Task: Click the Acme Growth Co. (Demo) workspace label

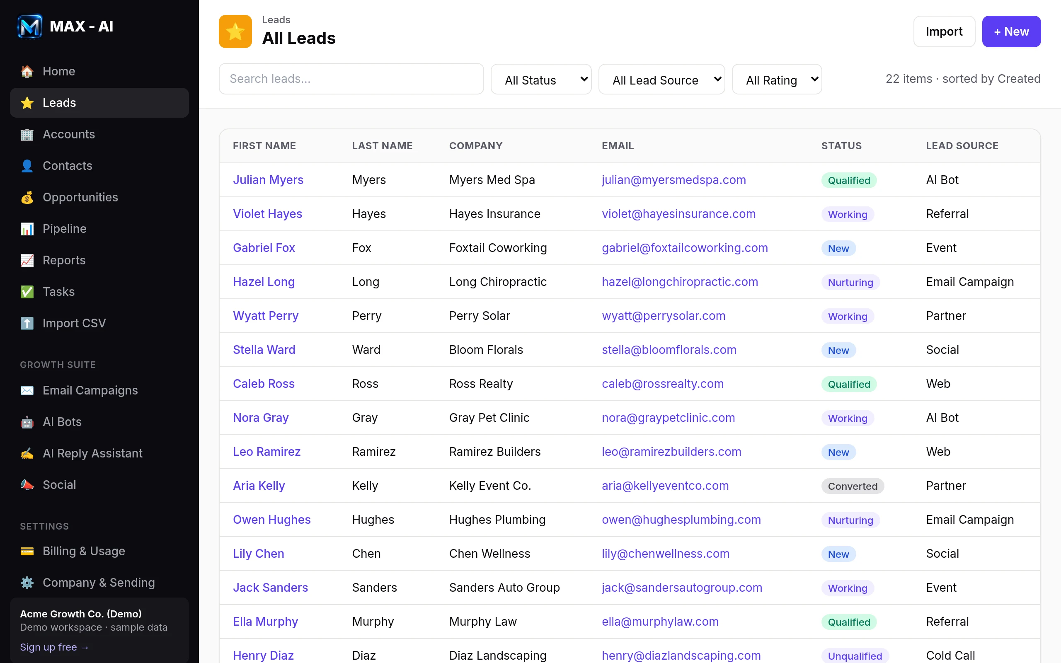Action: pos(81,614)
